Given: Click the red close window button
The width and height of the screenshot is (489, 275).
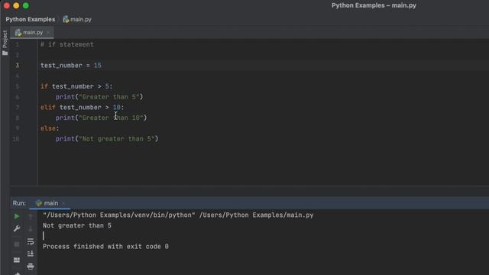Looking at the screenshot, I should (7, 5).
